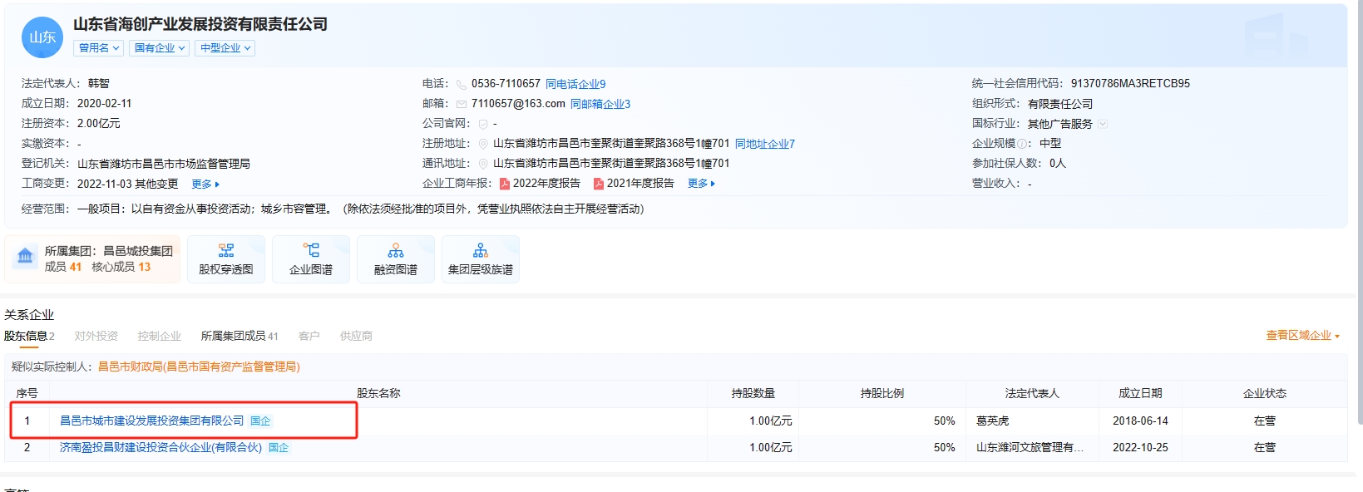Open the 集团层级族谱 tree

481,259
